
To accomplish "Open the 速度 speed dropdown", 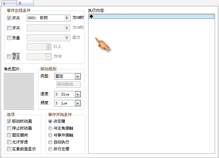I will pyautogui.click(x=78, y=94).
